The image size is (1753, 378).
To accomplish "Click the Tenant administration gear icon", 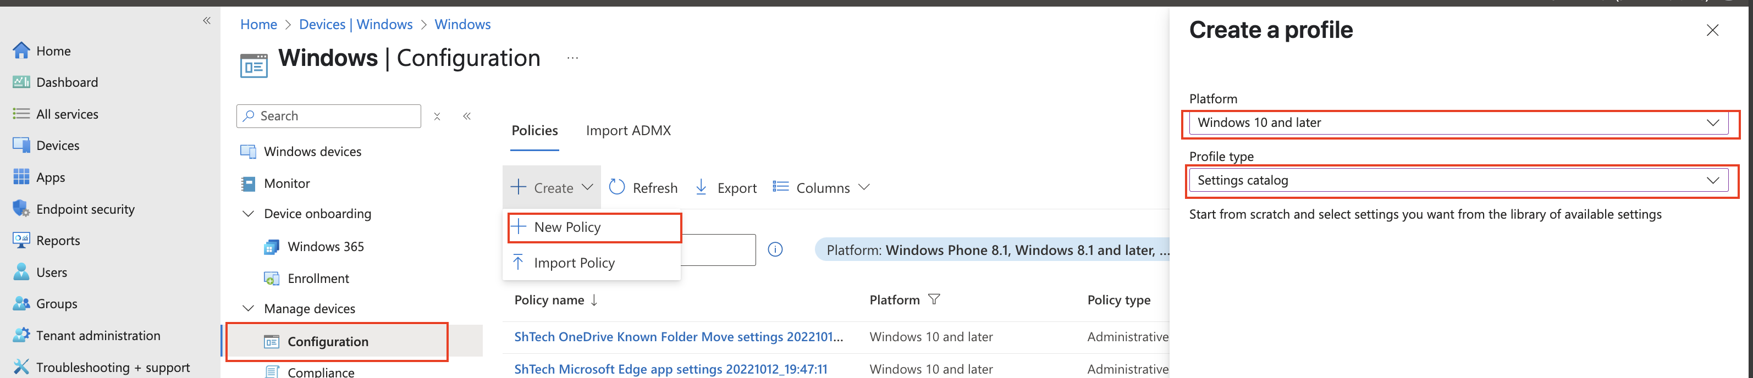I will click(21, 335).
